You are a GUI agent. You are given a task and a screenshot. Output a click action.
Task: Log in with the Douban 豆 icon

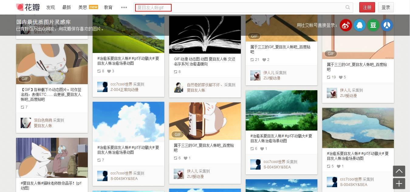pyautogui.click(x=373, y=25)
